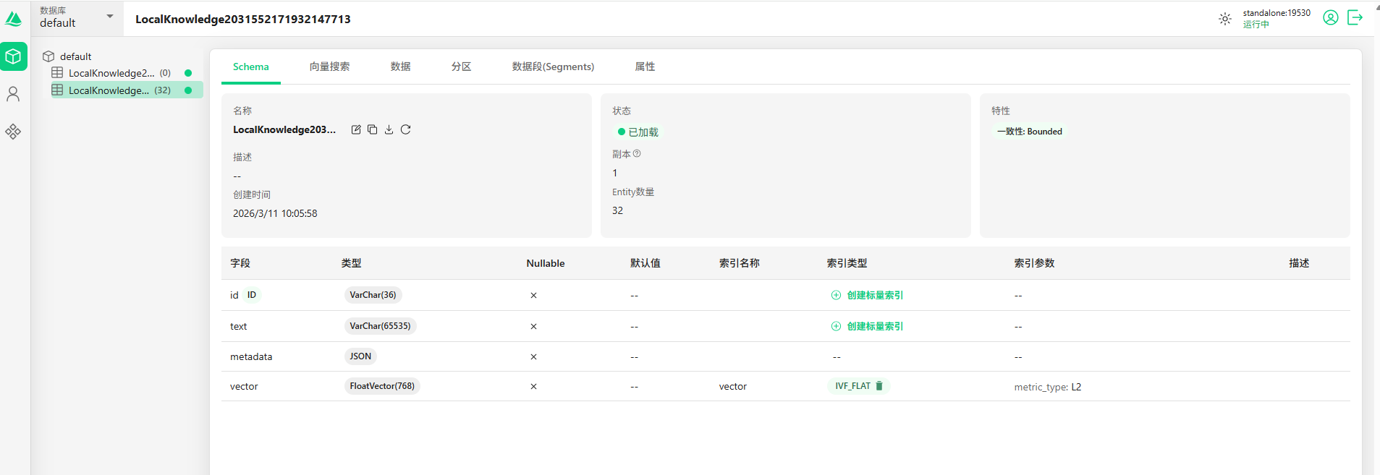
Task: Select LocalKnowledge2... (0) collection
Action: (x=127, y=73)
